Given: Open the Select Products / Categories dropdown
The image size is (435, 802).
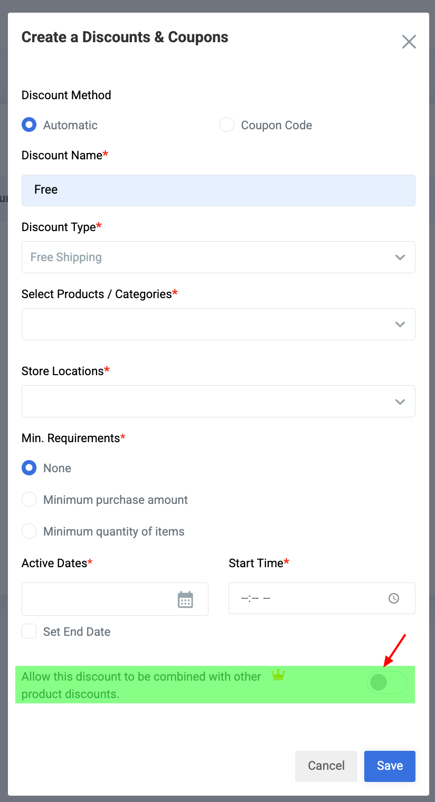Looking at the screenshot, I should pyautogui.click(x=219, y=324).
